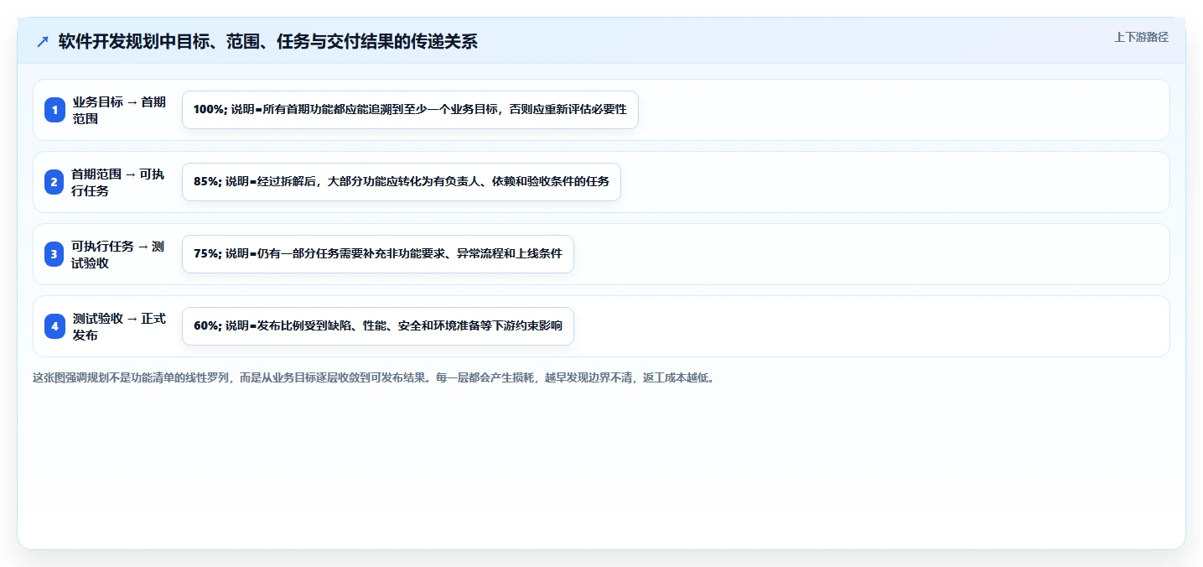Select the step 1 number badge
1203x567 pixels.
[54, 110]
